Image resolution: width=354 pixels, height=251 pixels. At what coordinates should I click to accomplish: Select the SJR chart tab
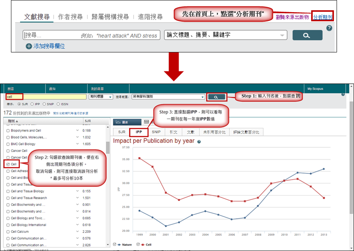122,132
